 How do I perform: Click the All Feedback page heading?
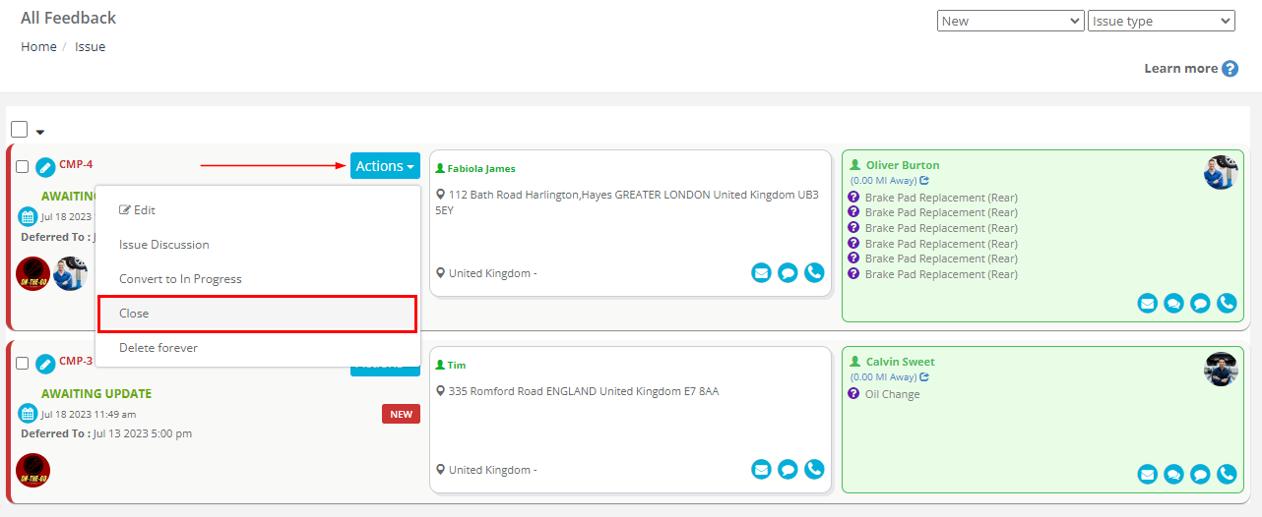click(69, 18)
